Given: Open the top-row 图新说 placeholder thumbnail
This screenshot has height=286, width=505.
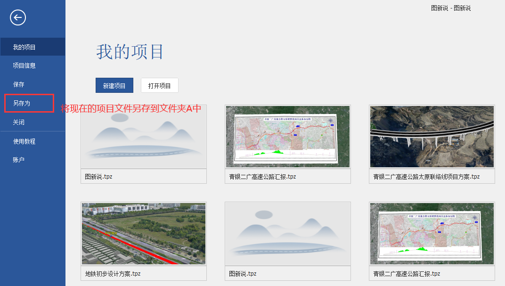Looking at the screenshot, I should point(143,137).
